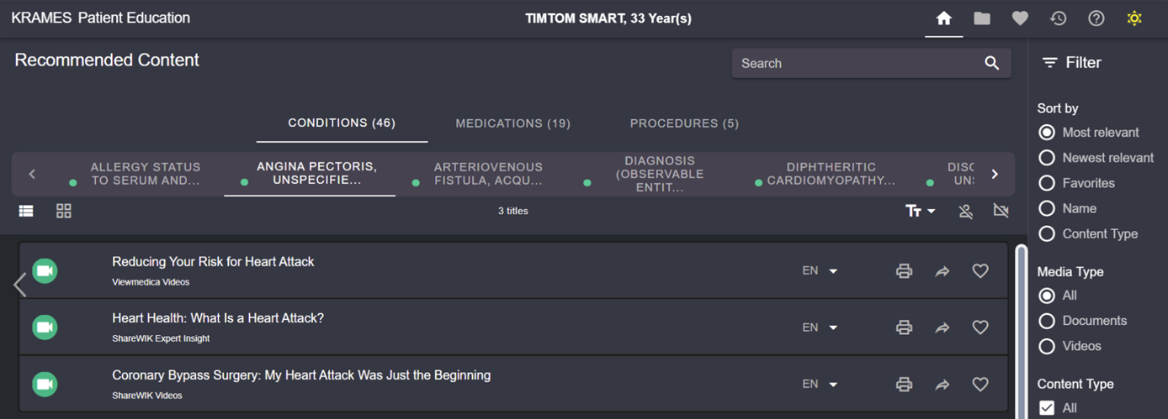Screen dimensions: 1168x419
Task: Open the folder icon in top bar
Action: coord(982,18)
